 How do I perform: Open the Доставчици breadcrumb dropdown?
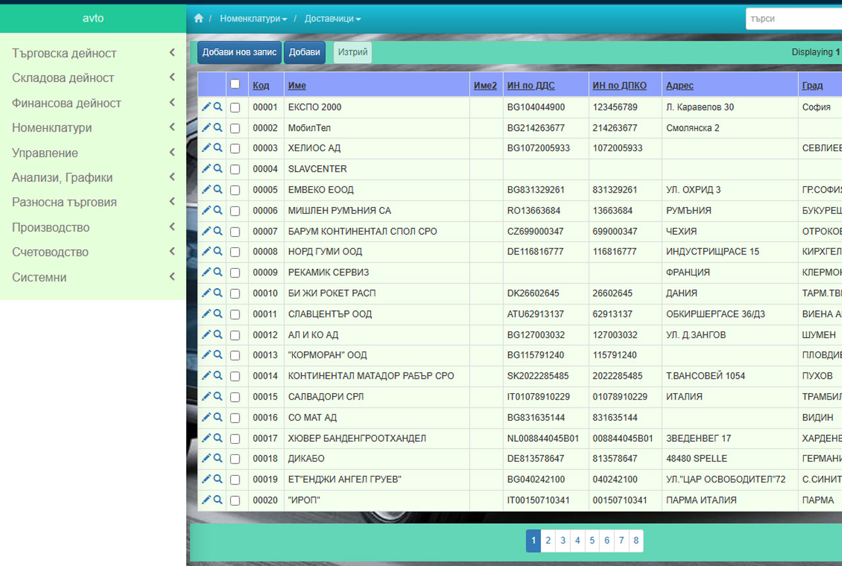click(332, 19)
